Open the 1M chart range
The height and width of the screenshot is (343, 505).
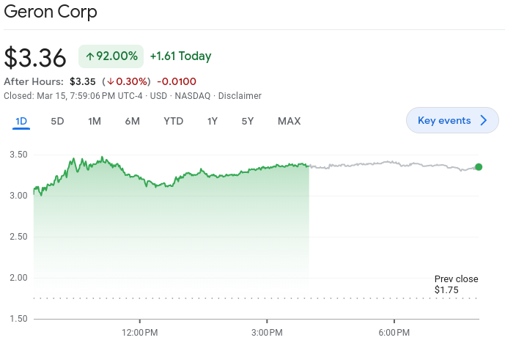pyautogui.click(x=95, y=121)
